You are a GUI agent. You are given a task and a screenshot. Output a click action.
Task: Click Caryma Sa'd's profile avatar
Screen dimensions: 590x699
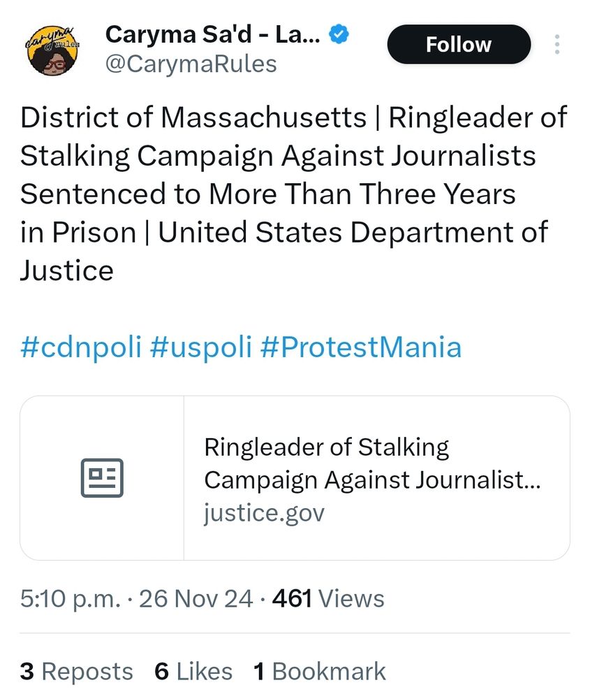[x=53, y=49]
